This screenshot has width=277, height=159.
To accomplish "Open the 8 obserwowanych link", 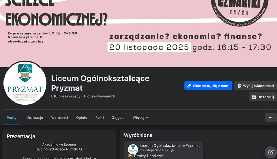I will pyautogui.click(x=99, y=96).
